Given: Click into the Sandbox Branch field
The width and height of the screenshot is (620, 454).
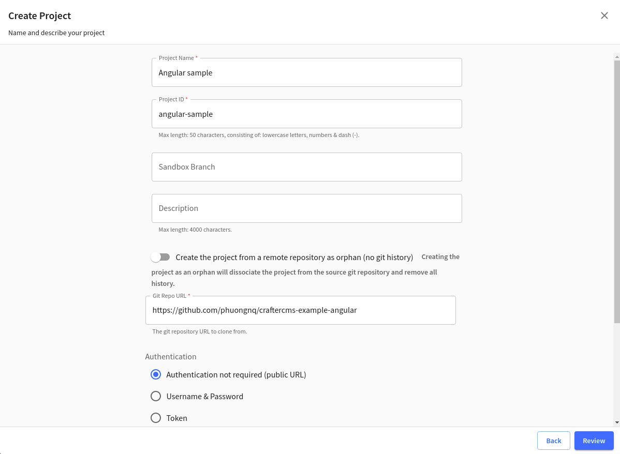Looking at the screenshot, I should click(x=306, y=167).
